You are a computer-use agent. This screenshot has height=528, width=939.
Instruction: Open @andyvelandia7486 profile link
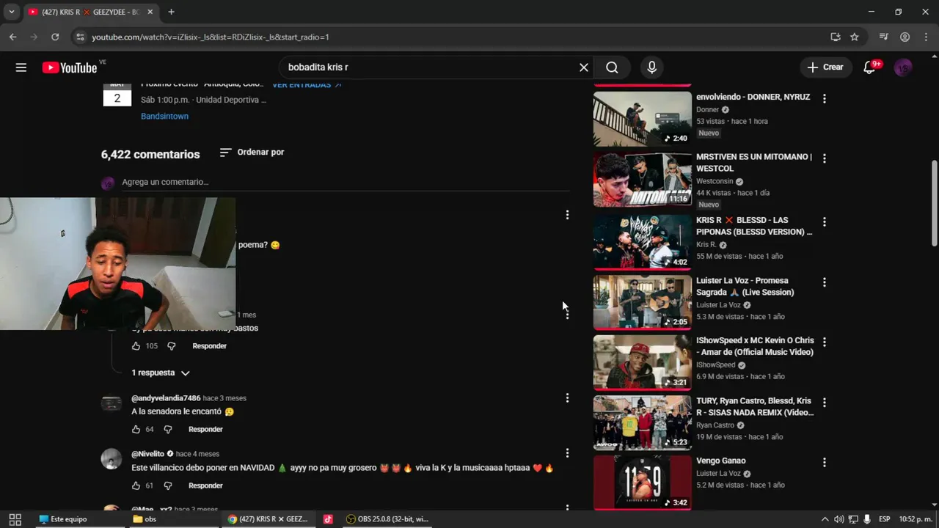click(x=166, y=398)
